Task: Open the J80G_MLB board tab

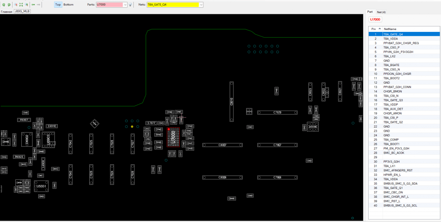Action: 22,12
